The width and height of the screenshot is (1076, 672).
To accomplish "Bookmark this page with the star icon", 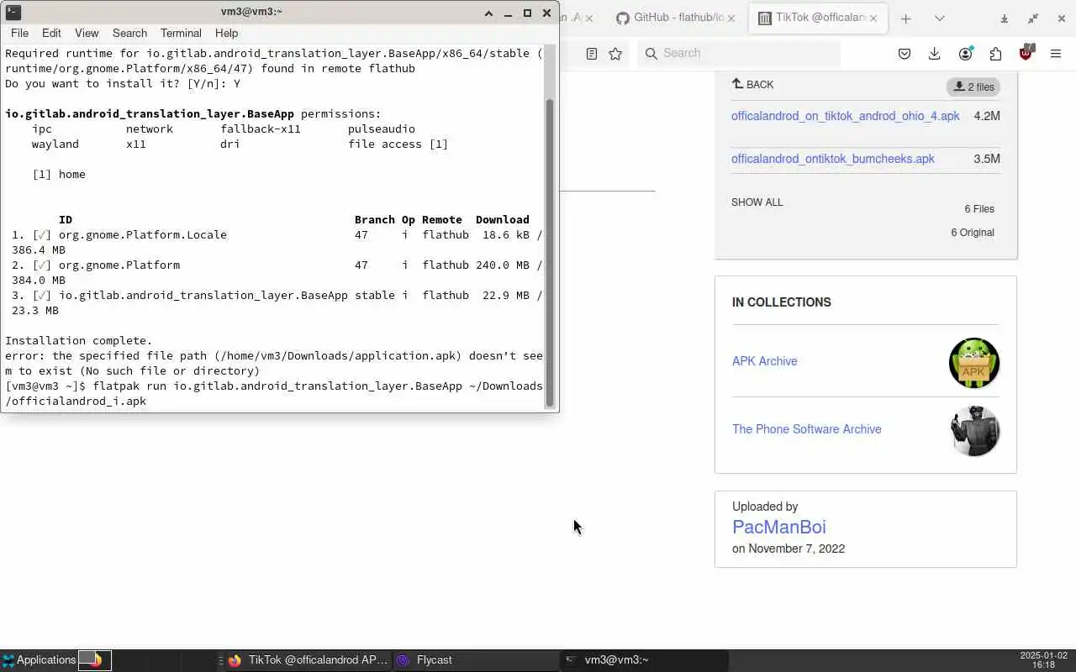I will [x=615, y=53].
